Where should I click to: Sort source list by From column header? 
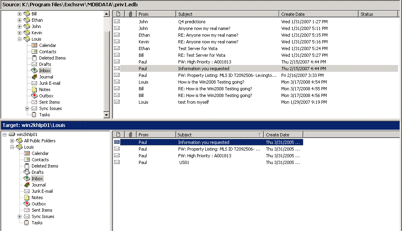(156, 14)
